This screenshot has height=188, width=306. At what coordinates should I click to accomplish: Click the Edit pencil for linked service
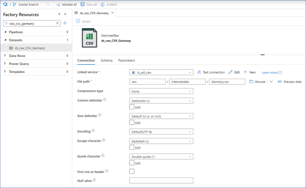[x=231, y=72]
